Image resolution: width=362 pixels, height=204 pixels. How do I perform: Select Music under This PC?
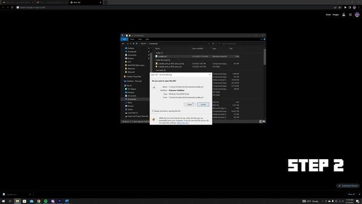(130, 103)
